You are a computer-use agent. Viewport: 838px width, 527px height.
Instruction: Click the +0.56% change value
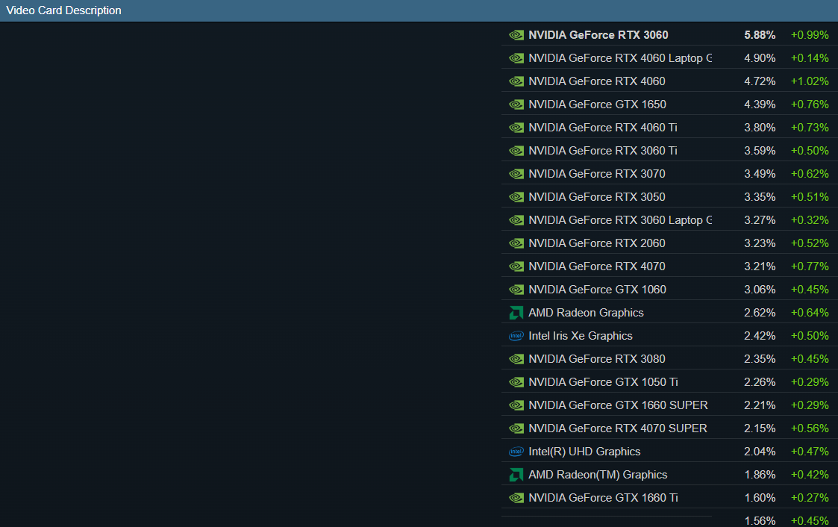tap(810, 428)
